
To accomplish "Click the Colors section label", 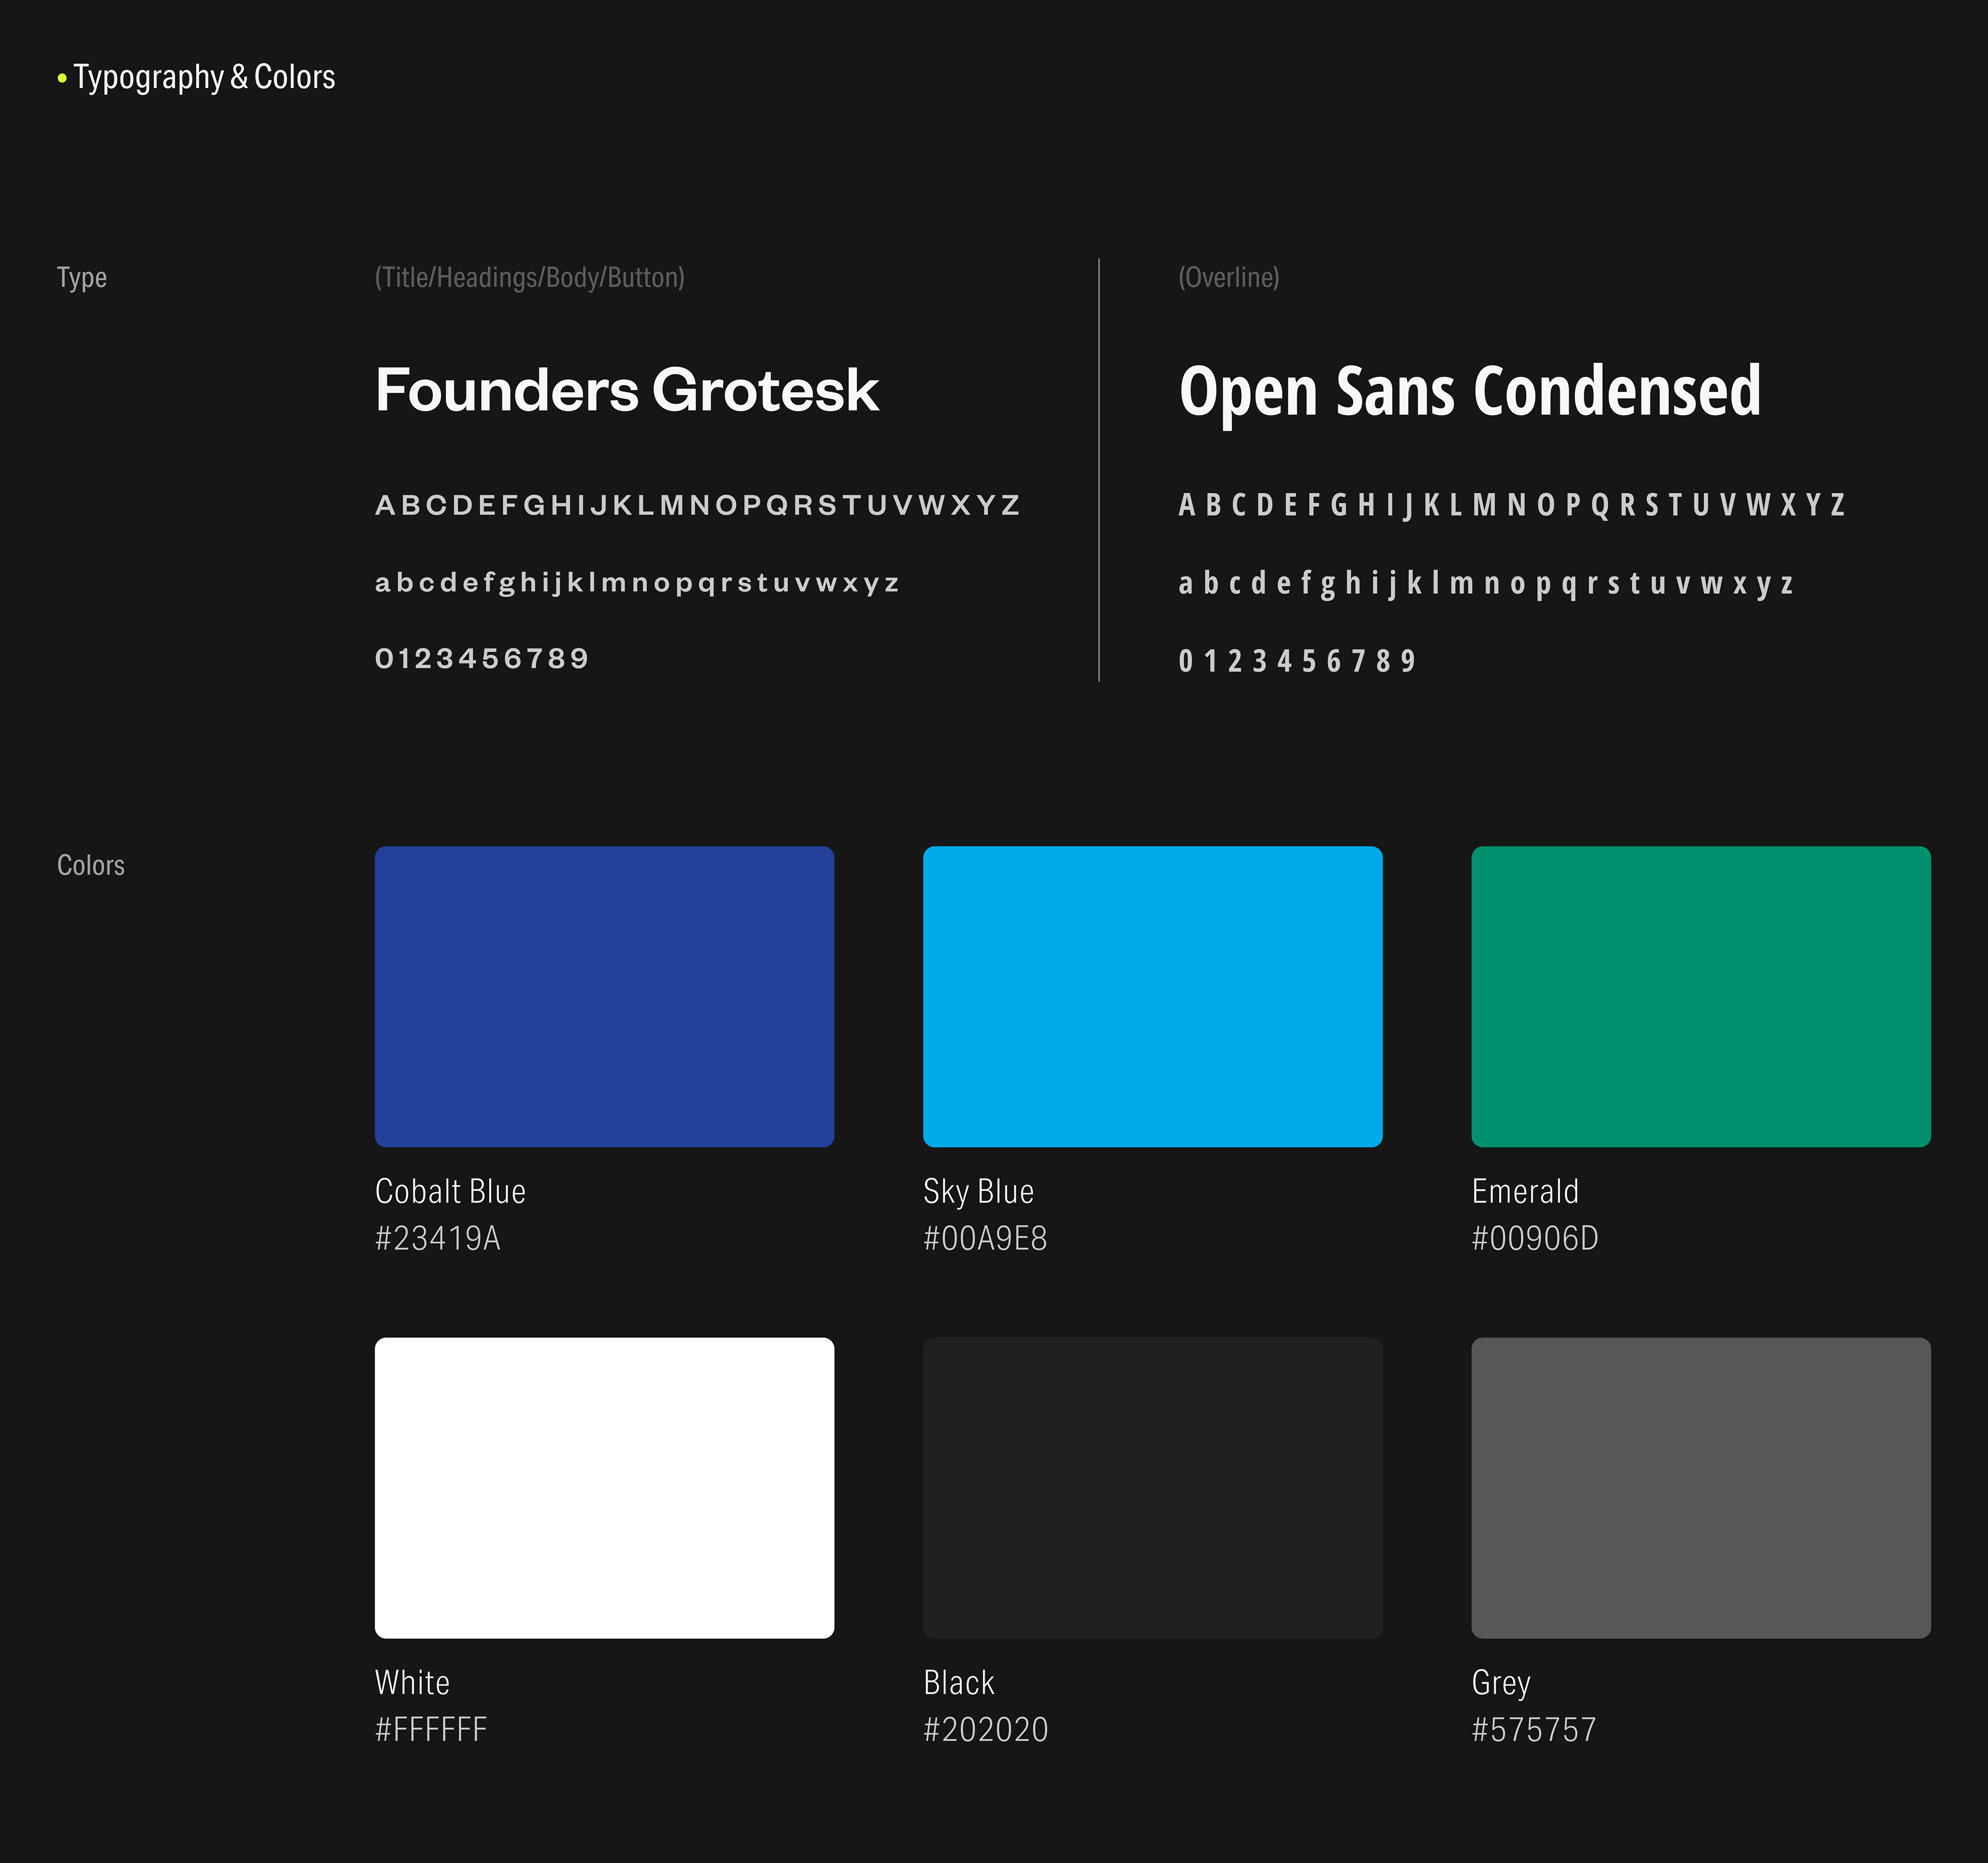I will (91, 865).
